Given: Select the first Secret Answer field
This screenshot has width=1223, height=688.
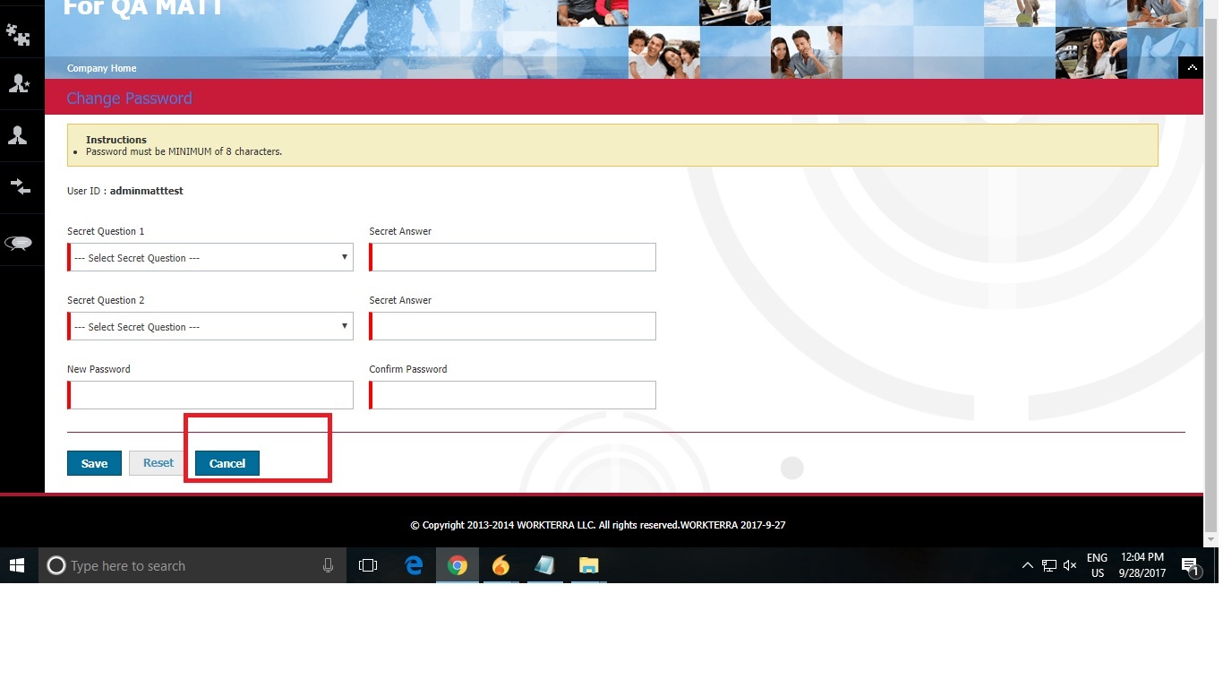Looking at the screenshot, I should pos(513,257).
